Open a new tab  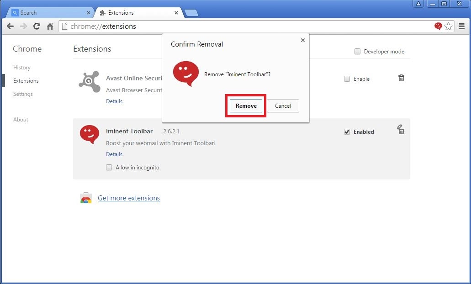191,13
